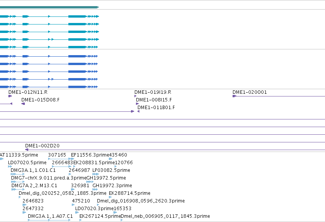Select the 2647332 label
This screenshot has height=222, width=325.
pos(33,209)
